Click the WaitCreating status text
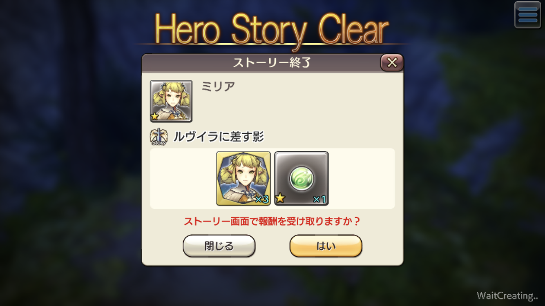The width and height of the screenshot is (545, 306). pyautogui.click(x=507, y=296)
